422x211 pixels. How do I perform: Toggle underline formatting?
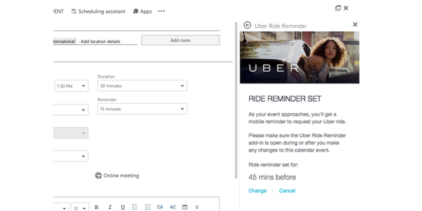click(123, 207)
